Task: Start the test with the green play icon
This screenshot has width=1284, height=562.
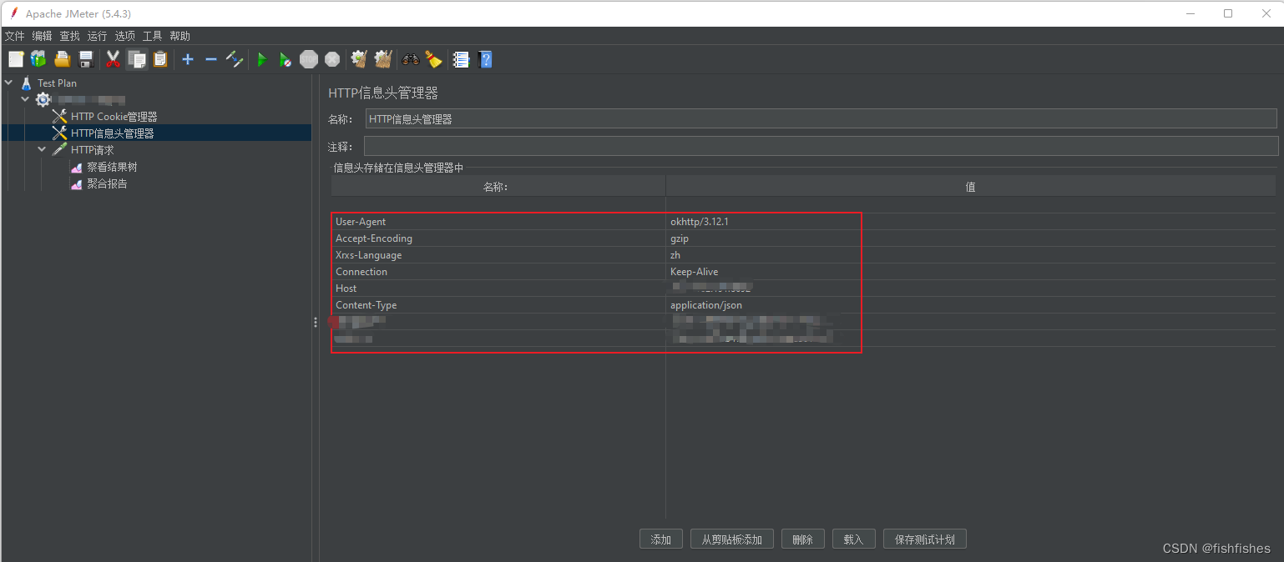Action: (x=262, y=59)
